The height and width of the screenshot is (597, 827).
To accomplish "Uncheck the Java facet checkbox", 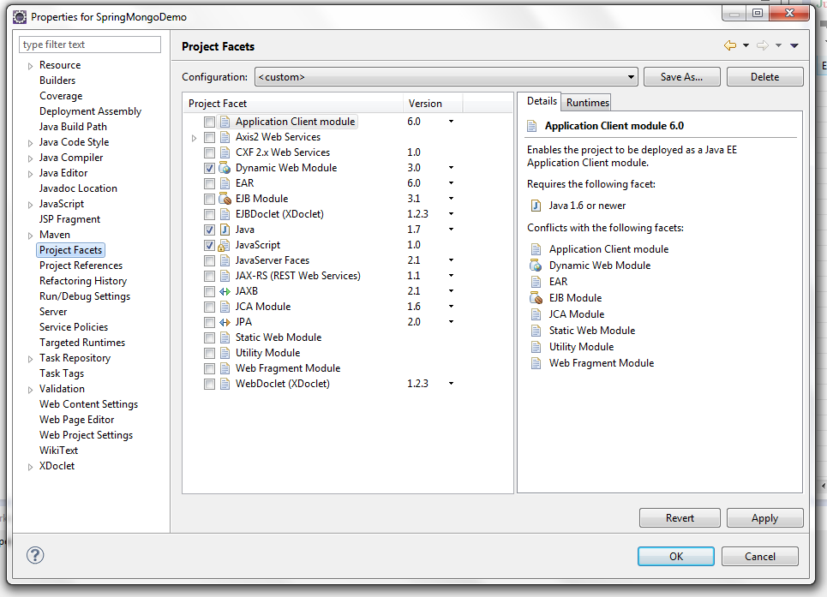I will click(x=209, y=230).
